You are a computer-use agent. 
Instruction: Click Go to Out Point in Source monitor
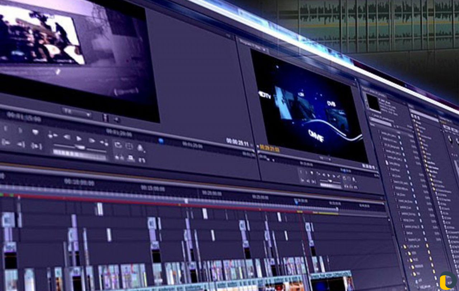coord(21,144)
